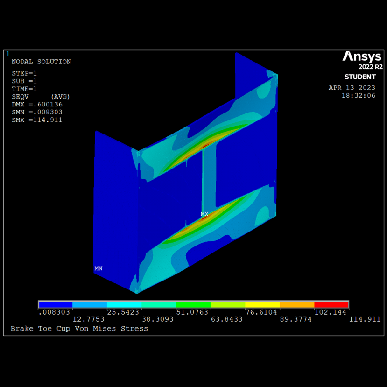Click the legend value 51.0763
The image size is (387, 387).
[192, 312]
